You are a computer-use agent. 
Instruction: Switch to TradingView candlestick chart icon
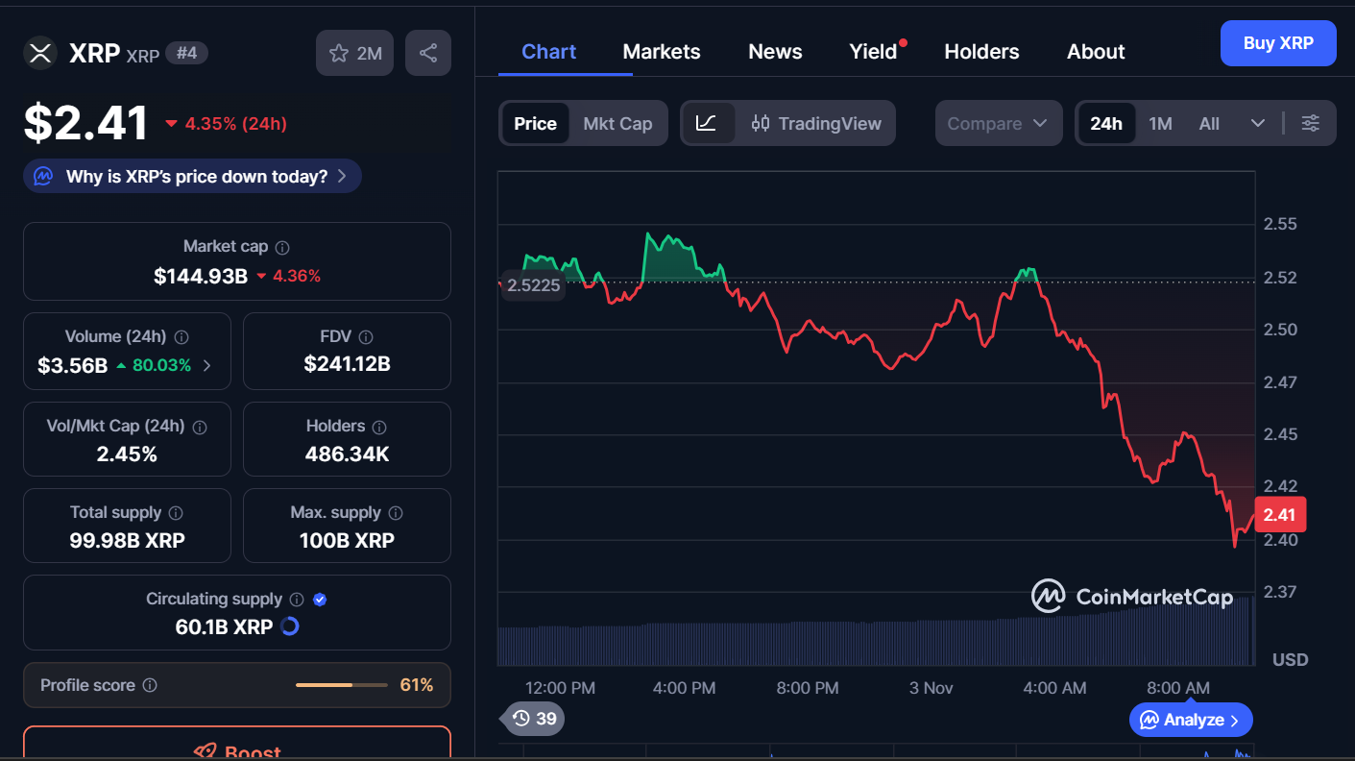click(761, 123)
